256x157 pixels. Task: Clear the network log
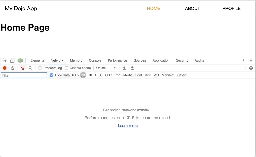(x=13, y=68)
